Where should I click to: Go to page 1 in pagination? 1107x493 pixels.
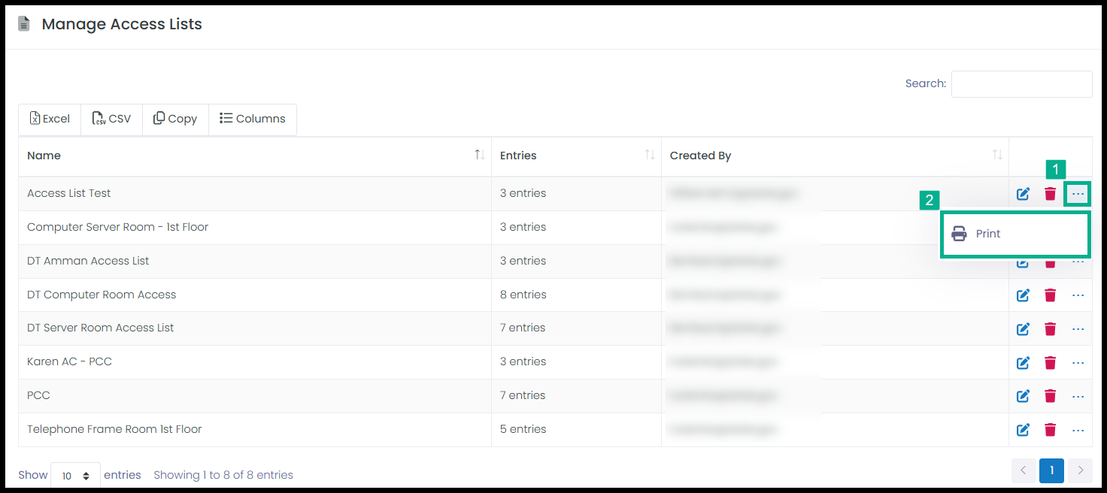(1051, 470)
